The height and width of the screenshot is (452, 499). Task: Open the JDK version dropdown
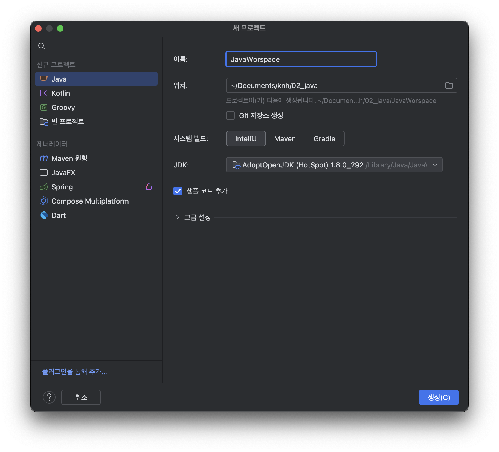334,165
